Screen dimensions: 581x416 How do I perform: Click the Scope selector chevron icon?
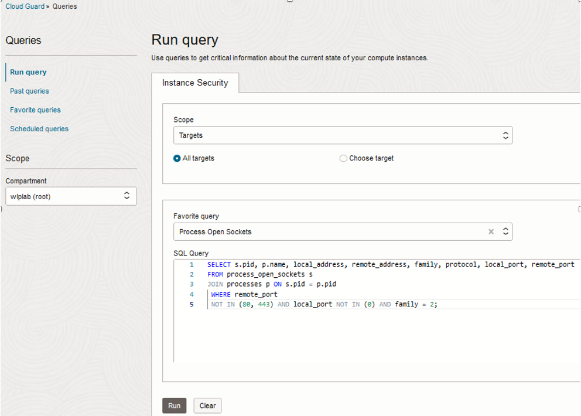click(x=504, y=135)
